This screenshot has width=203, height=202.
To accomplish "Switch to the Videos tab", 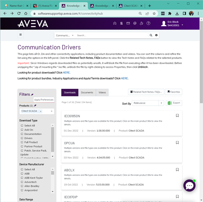I will click(102, 93).
